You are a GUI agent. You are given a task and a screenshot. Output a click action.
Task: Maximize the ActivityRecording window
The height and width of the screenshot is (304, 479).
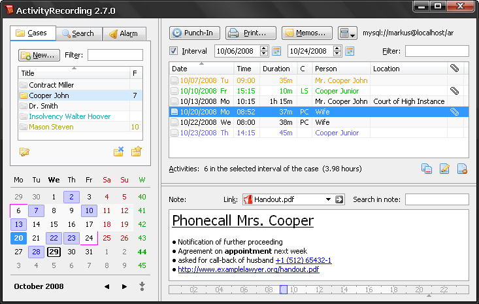point(437,6)
